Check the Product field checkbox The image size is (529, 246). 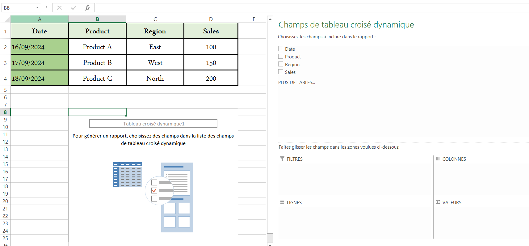(x=281, y=56)
